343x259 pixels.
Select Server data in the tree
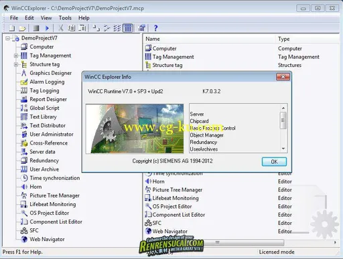click(42, 152)
